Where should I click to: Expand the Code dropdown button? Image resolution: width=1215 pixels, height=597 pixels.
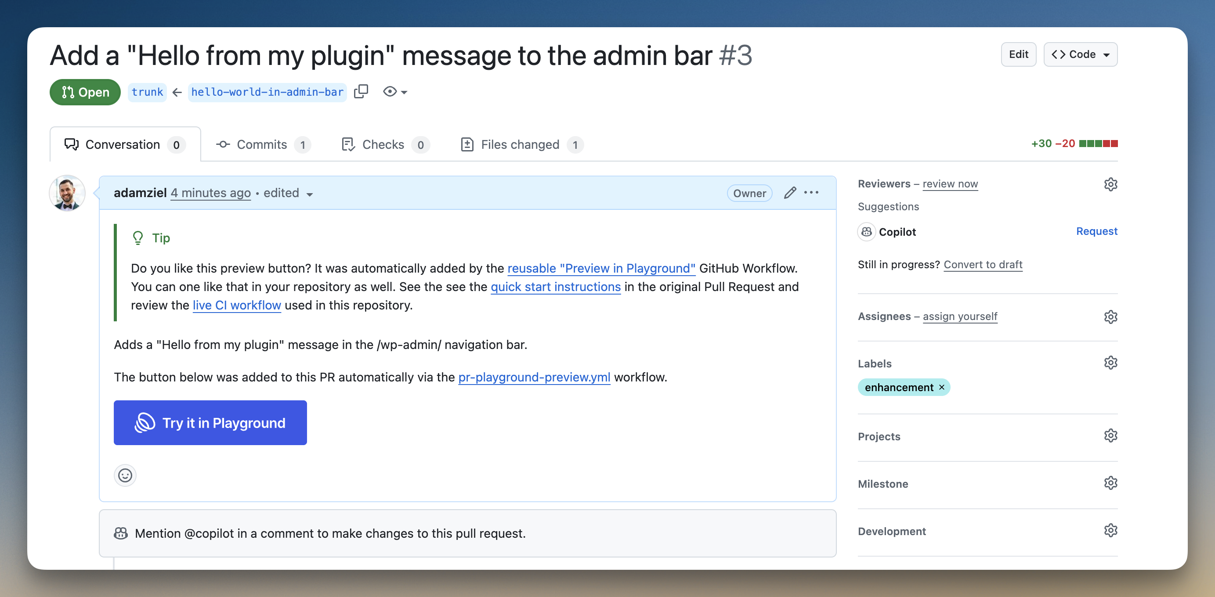(x=1080, y=55)
